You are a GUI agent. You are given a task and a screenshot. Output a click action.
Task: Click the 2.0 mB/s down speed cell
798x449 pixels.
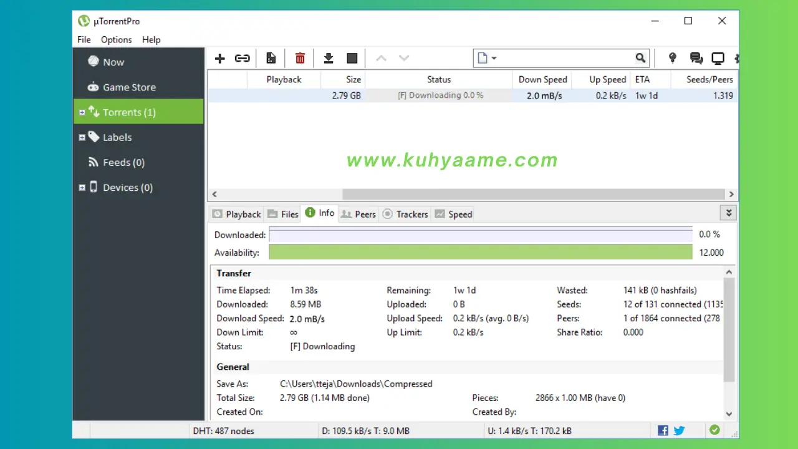pyautogui.click(x=544, y=95)
